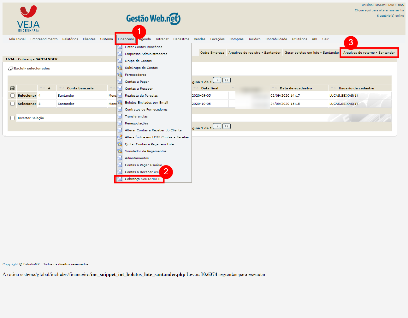Image resolution: width=408 pixels, height=318 pixels.
Task: Check the checkbox for row number 8
Action: (13, 104)
